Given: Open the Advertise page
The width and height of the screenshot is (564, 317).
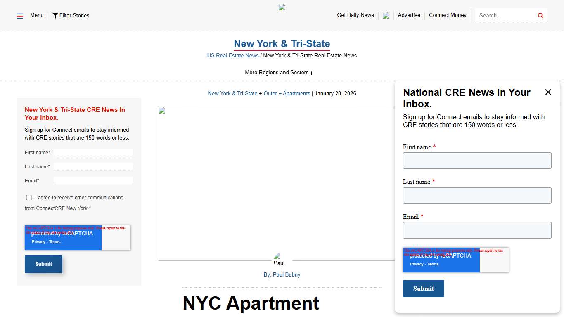Looking at the screenshot, I should point(409,15).
